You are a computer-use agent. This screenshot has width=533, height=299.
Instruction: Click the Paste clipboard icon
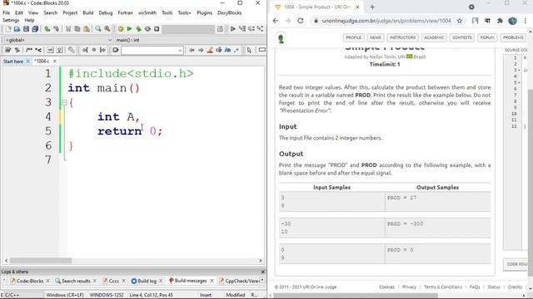pyautogui.click(x=87, y=29)
